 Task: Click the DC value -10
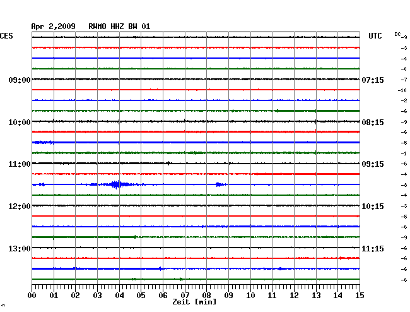[402, 90]
